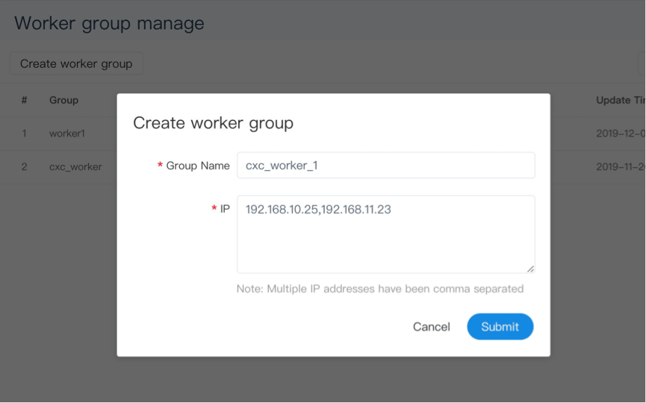Viewport: 646px width, 403px height.
Task: Focus the Group Name input field
Action: [385, 166]
